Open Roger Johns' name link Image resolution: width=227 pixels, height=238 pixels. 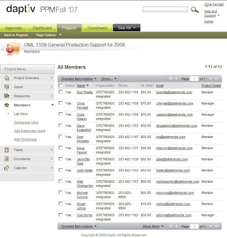tap(81, 206)
